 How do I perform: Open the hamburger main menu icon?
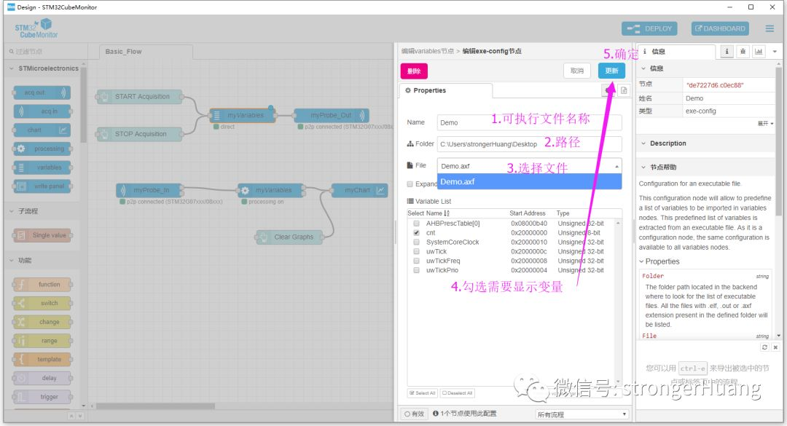point(770,28)
